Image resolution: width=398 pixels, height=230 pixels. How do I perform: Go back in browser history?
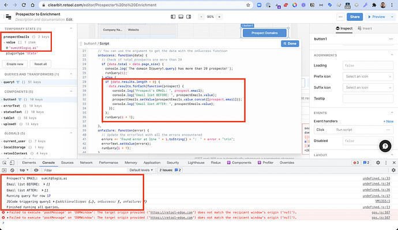click(x=6, y=5)
